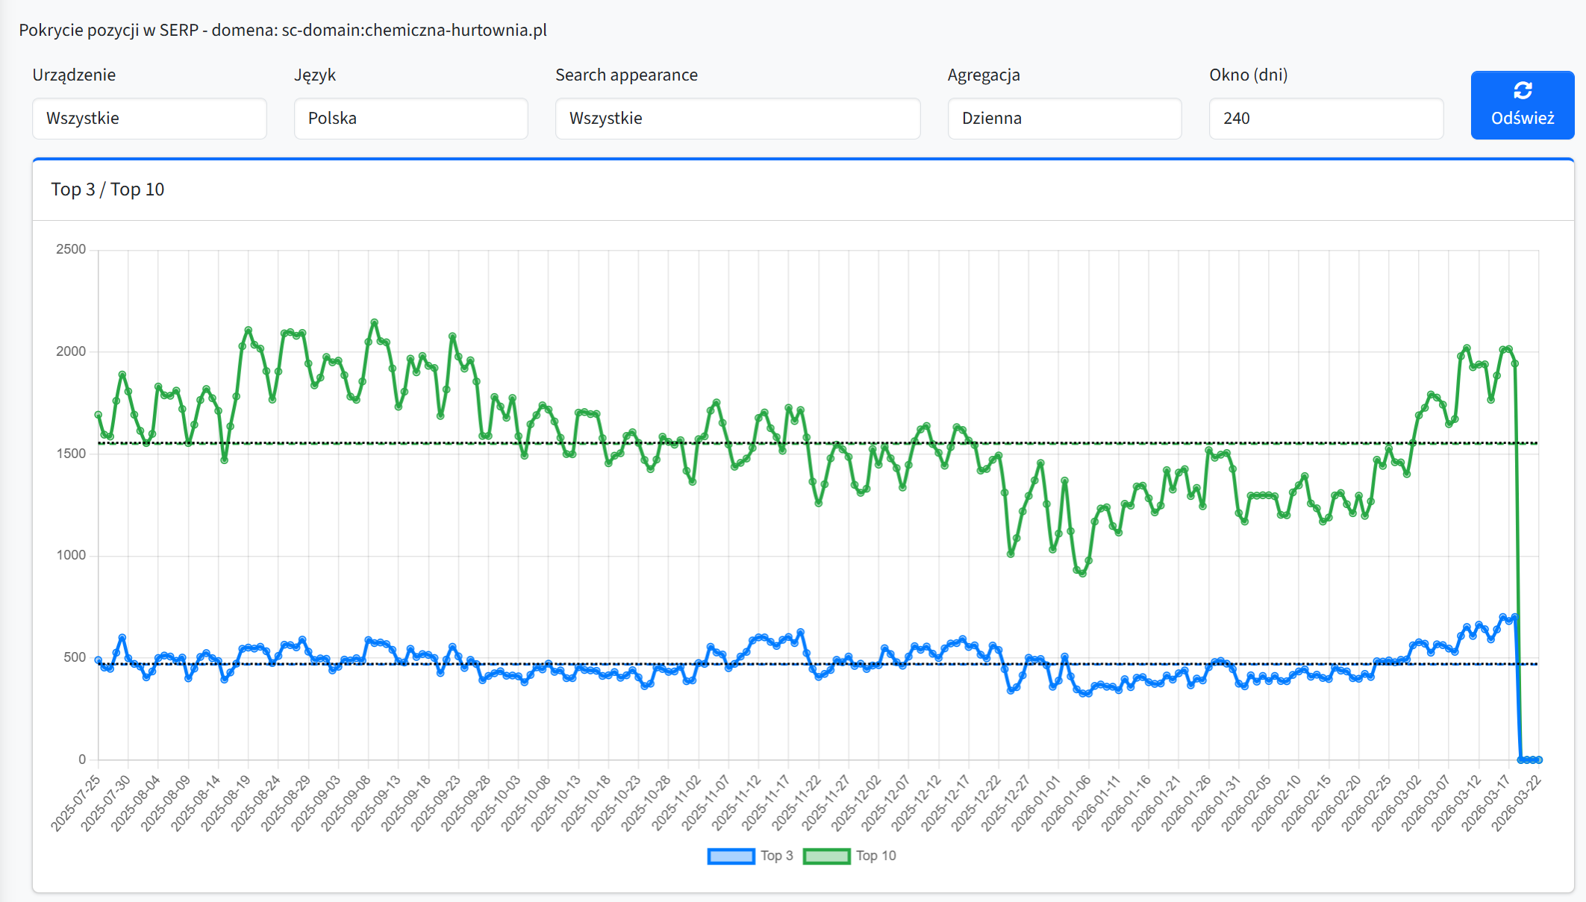Toggle Top 3 series via blue legend swatch
Screen dimensions: 1586x902
pos(731,856)
